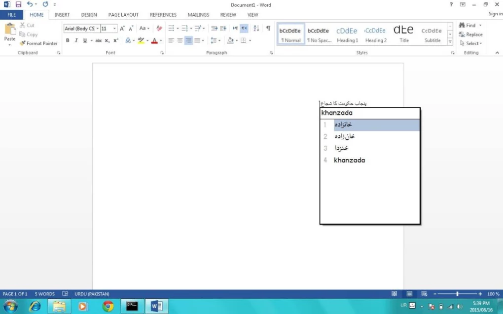
Task: Click the zoom slider in status bar
Action: 457,294
